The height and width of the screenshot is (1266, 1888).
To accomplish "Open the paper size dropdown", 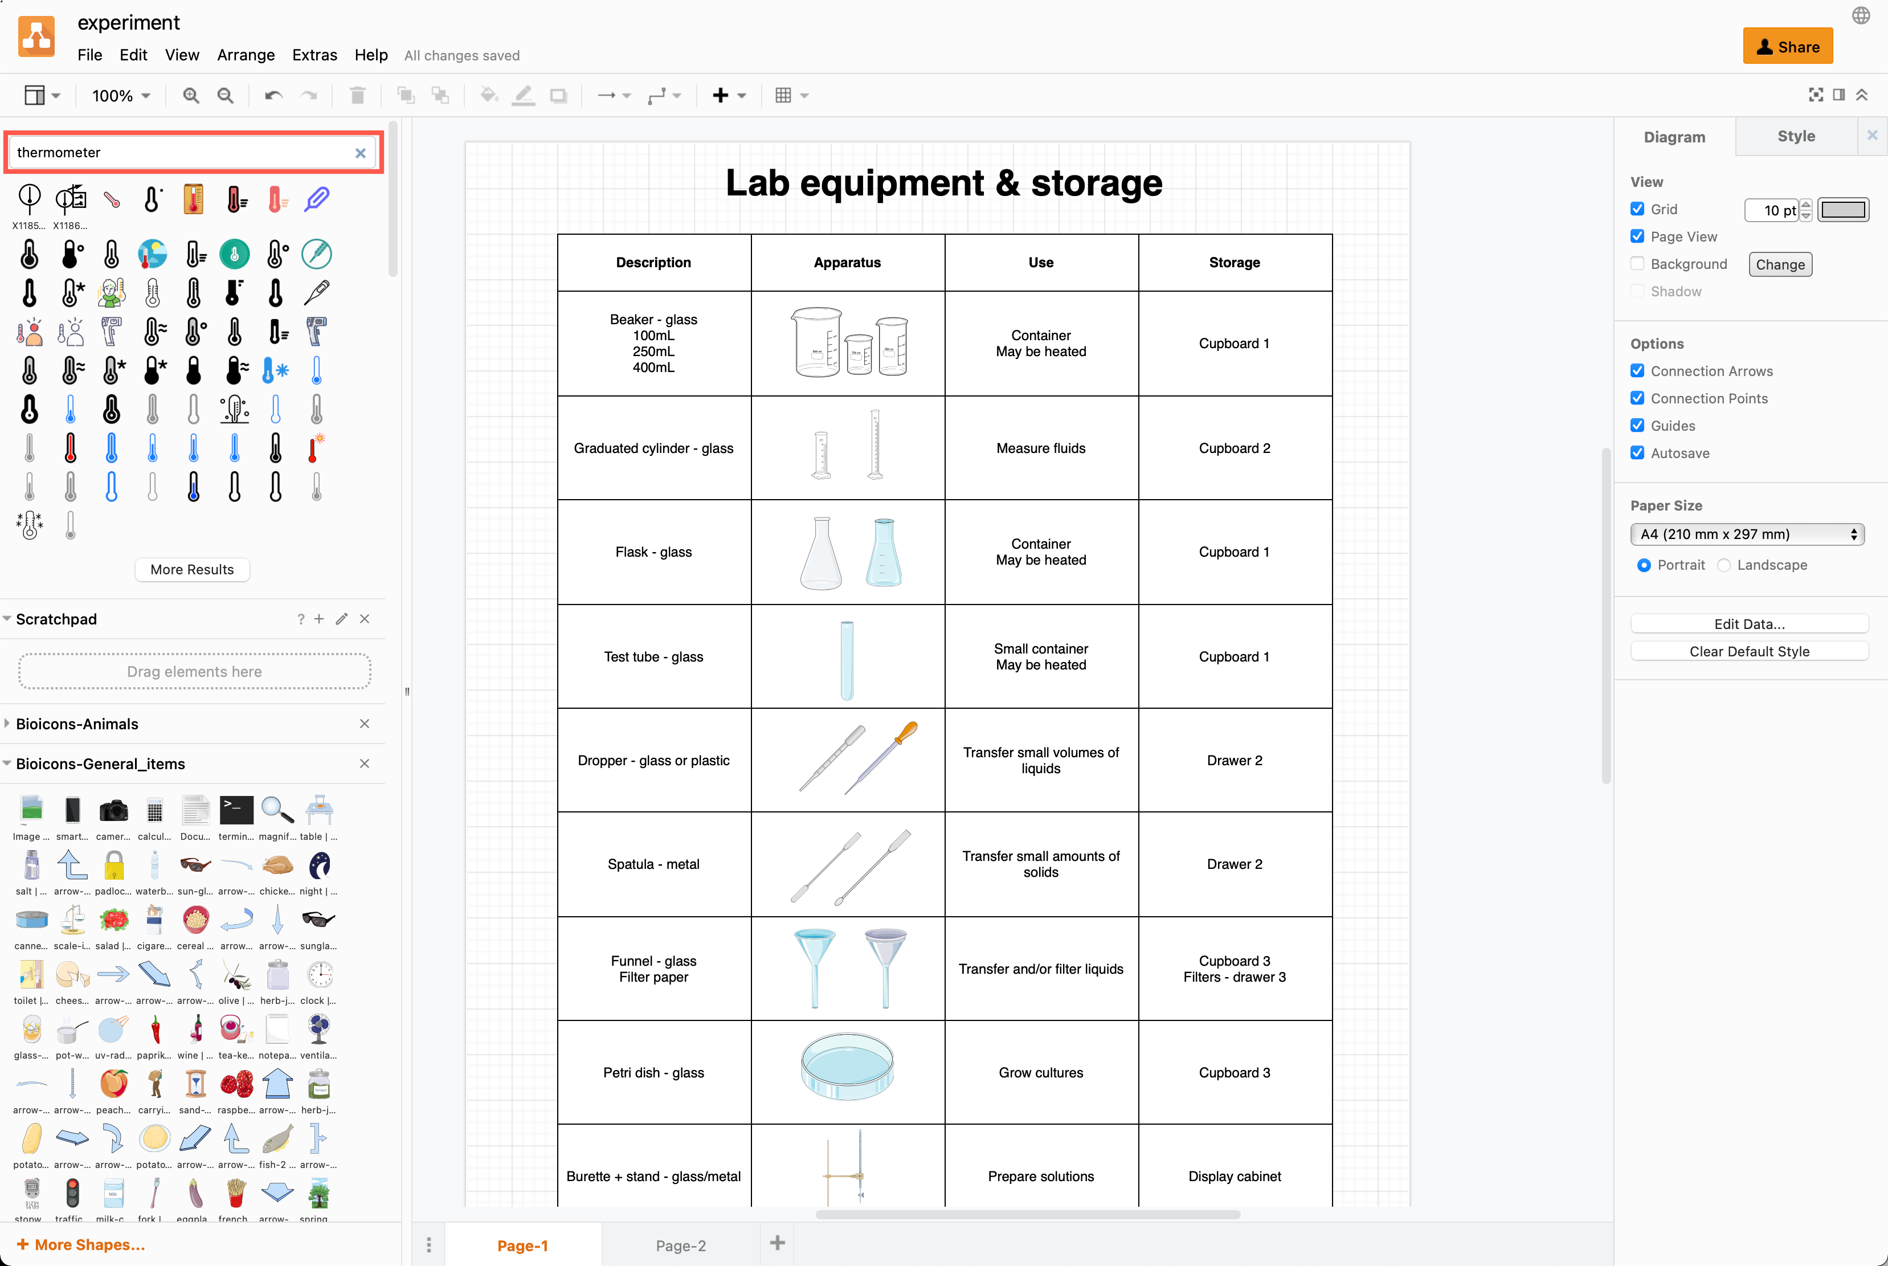I will (x=1748, y=534).
